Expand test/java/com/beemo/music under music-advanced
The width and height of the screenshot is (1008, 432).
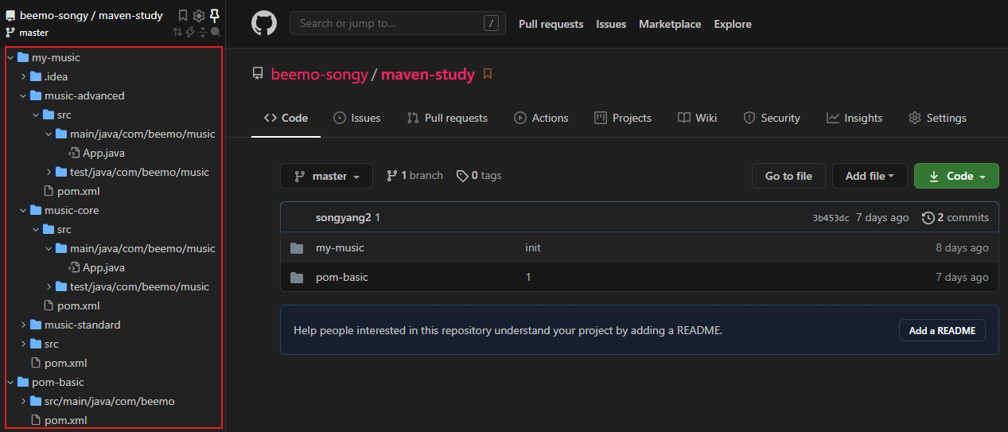click(49, 172)
